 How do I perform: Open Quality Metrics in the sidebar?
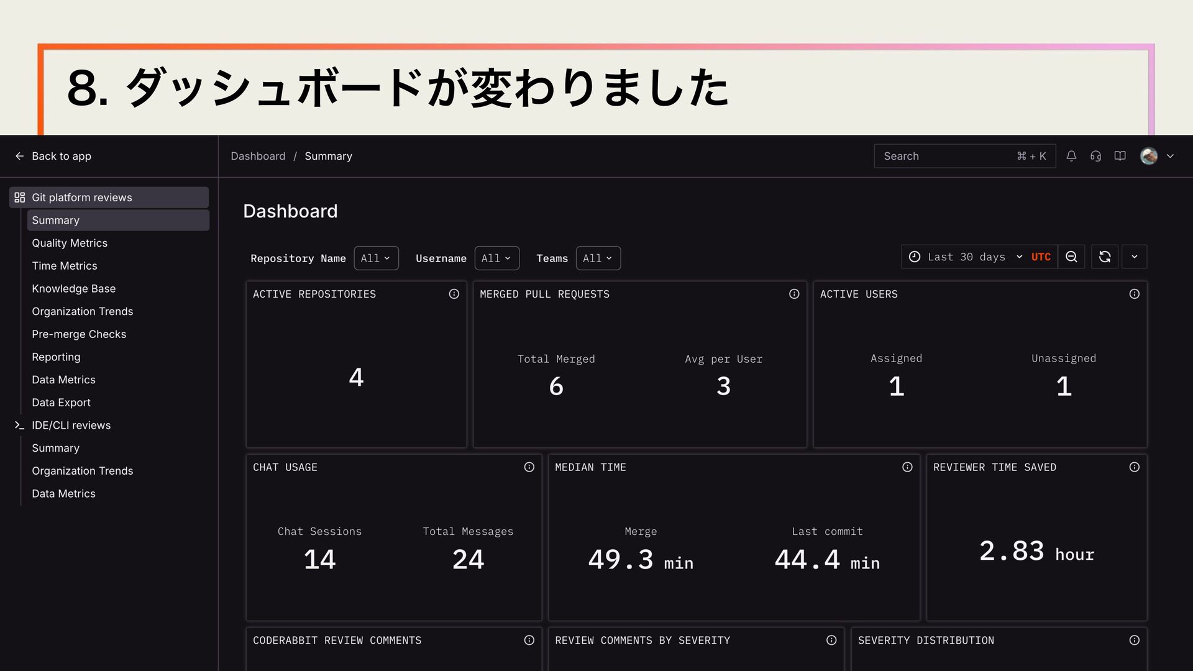(70, 243)
